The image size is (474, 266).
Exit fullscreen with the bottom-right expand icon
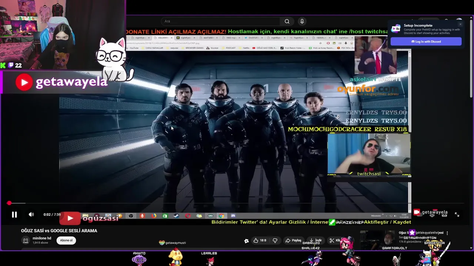pos(457,215)
